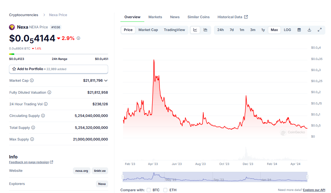Click the December 2023 price spike on chart
Screen dimensions: 331x193
(246, 96)
